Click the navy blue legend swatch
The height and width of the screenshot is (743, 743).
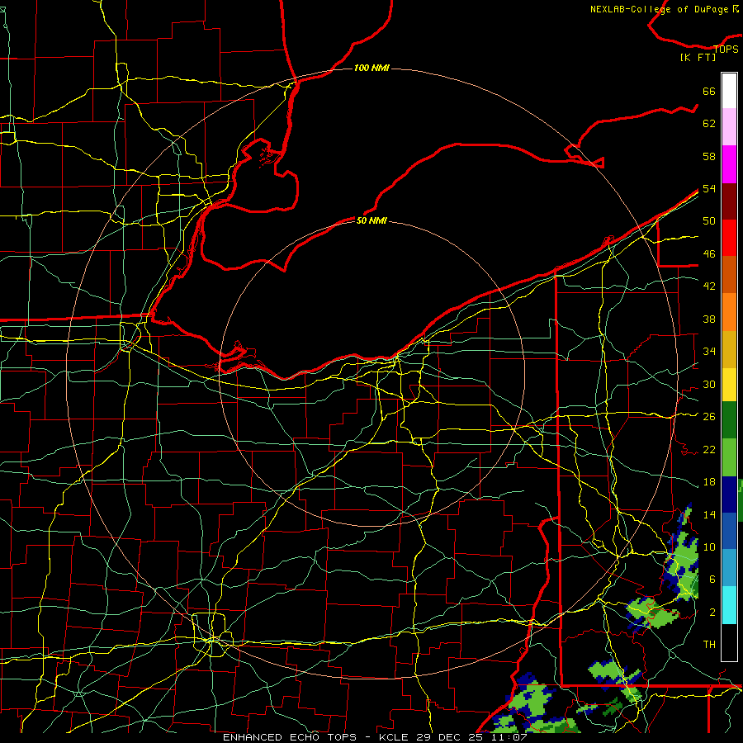click(729, 495)
